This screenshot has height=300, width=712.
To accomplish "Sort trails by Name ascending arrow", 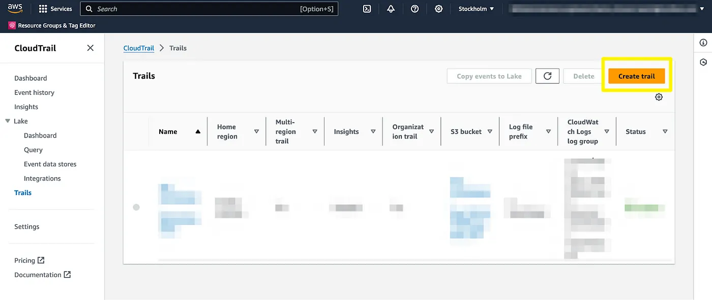I will 198,131.
